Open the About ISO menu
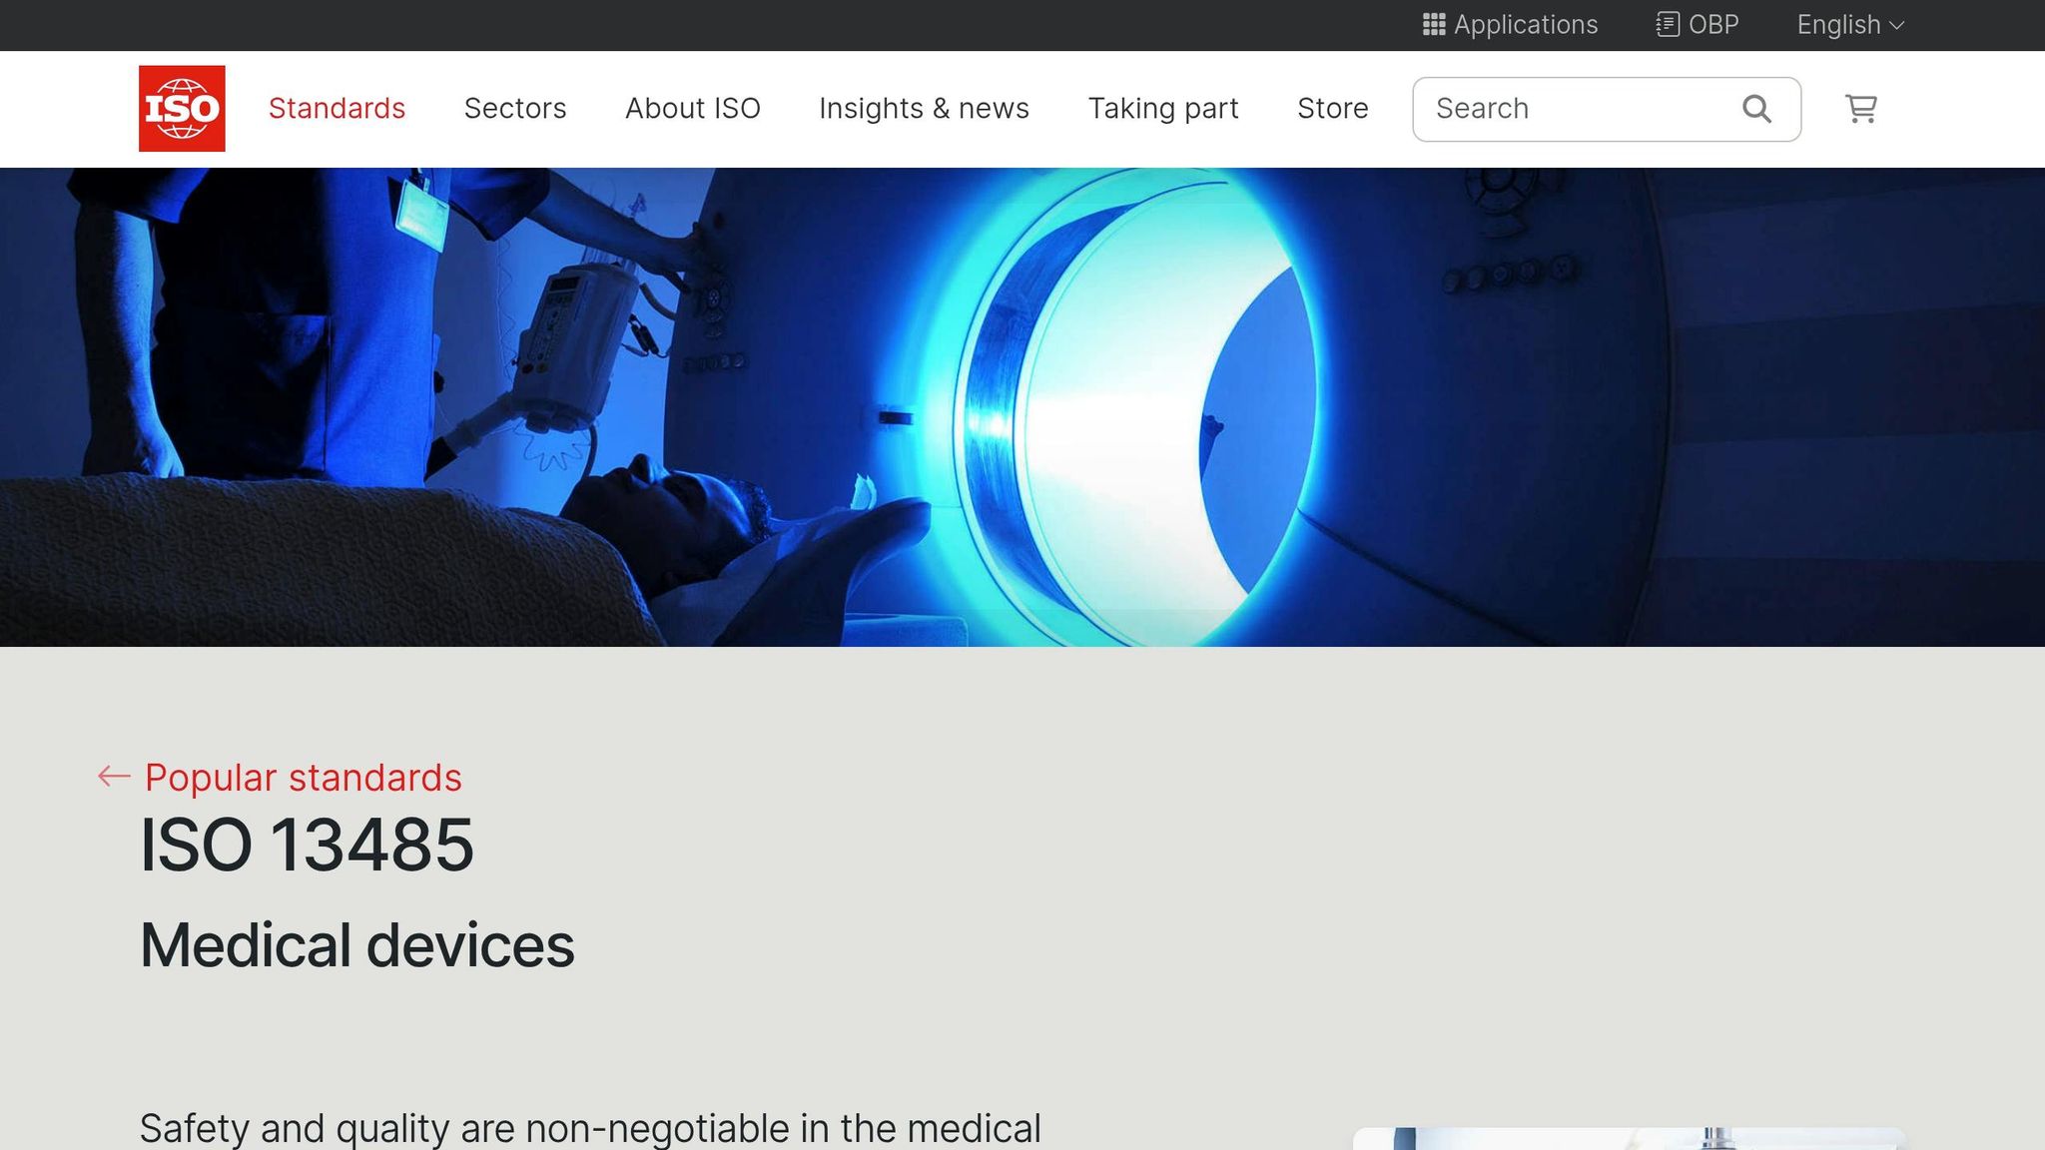Screen dimensions: 2045x1150 point(693,108)
